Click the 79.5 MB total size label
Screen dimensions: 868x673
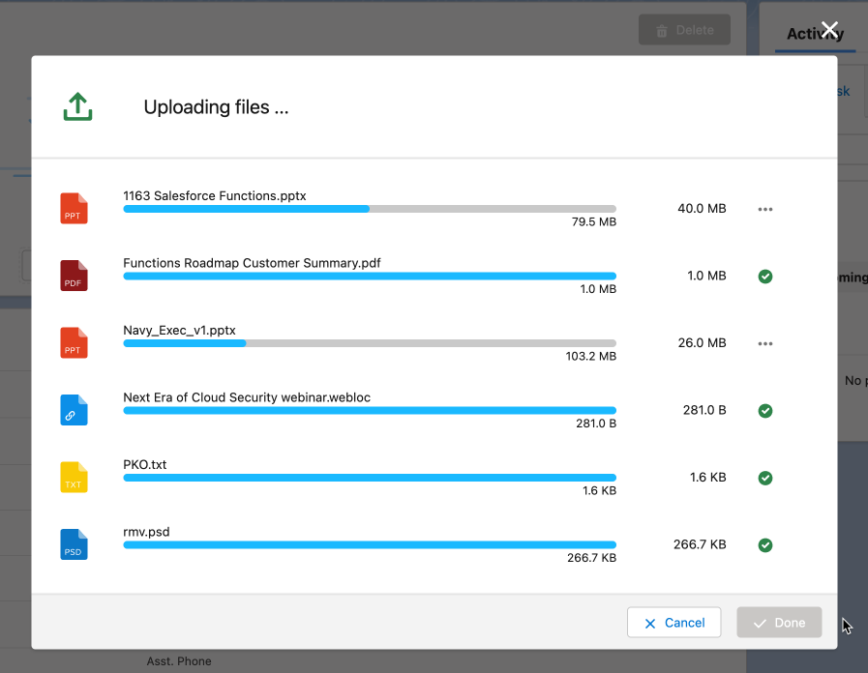click(593, 221)
